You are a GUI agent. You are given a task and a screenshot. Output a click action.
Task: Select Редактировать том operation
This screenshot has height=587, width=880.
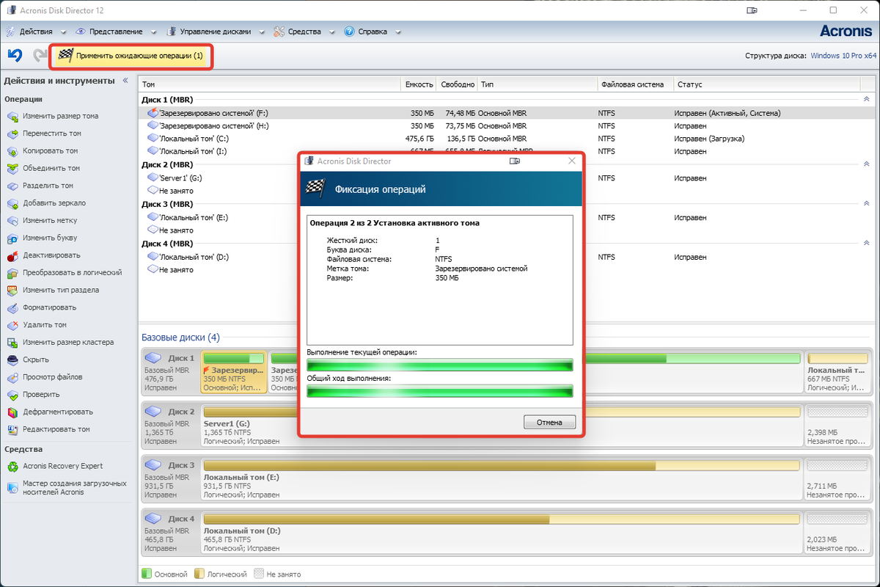click(x=56, y=429)
